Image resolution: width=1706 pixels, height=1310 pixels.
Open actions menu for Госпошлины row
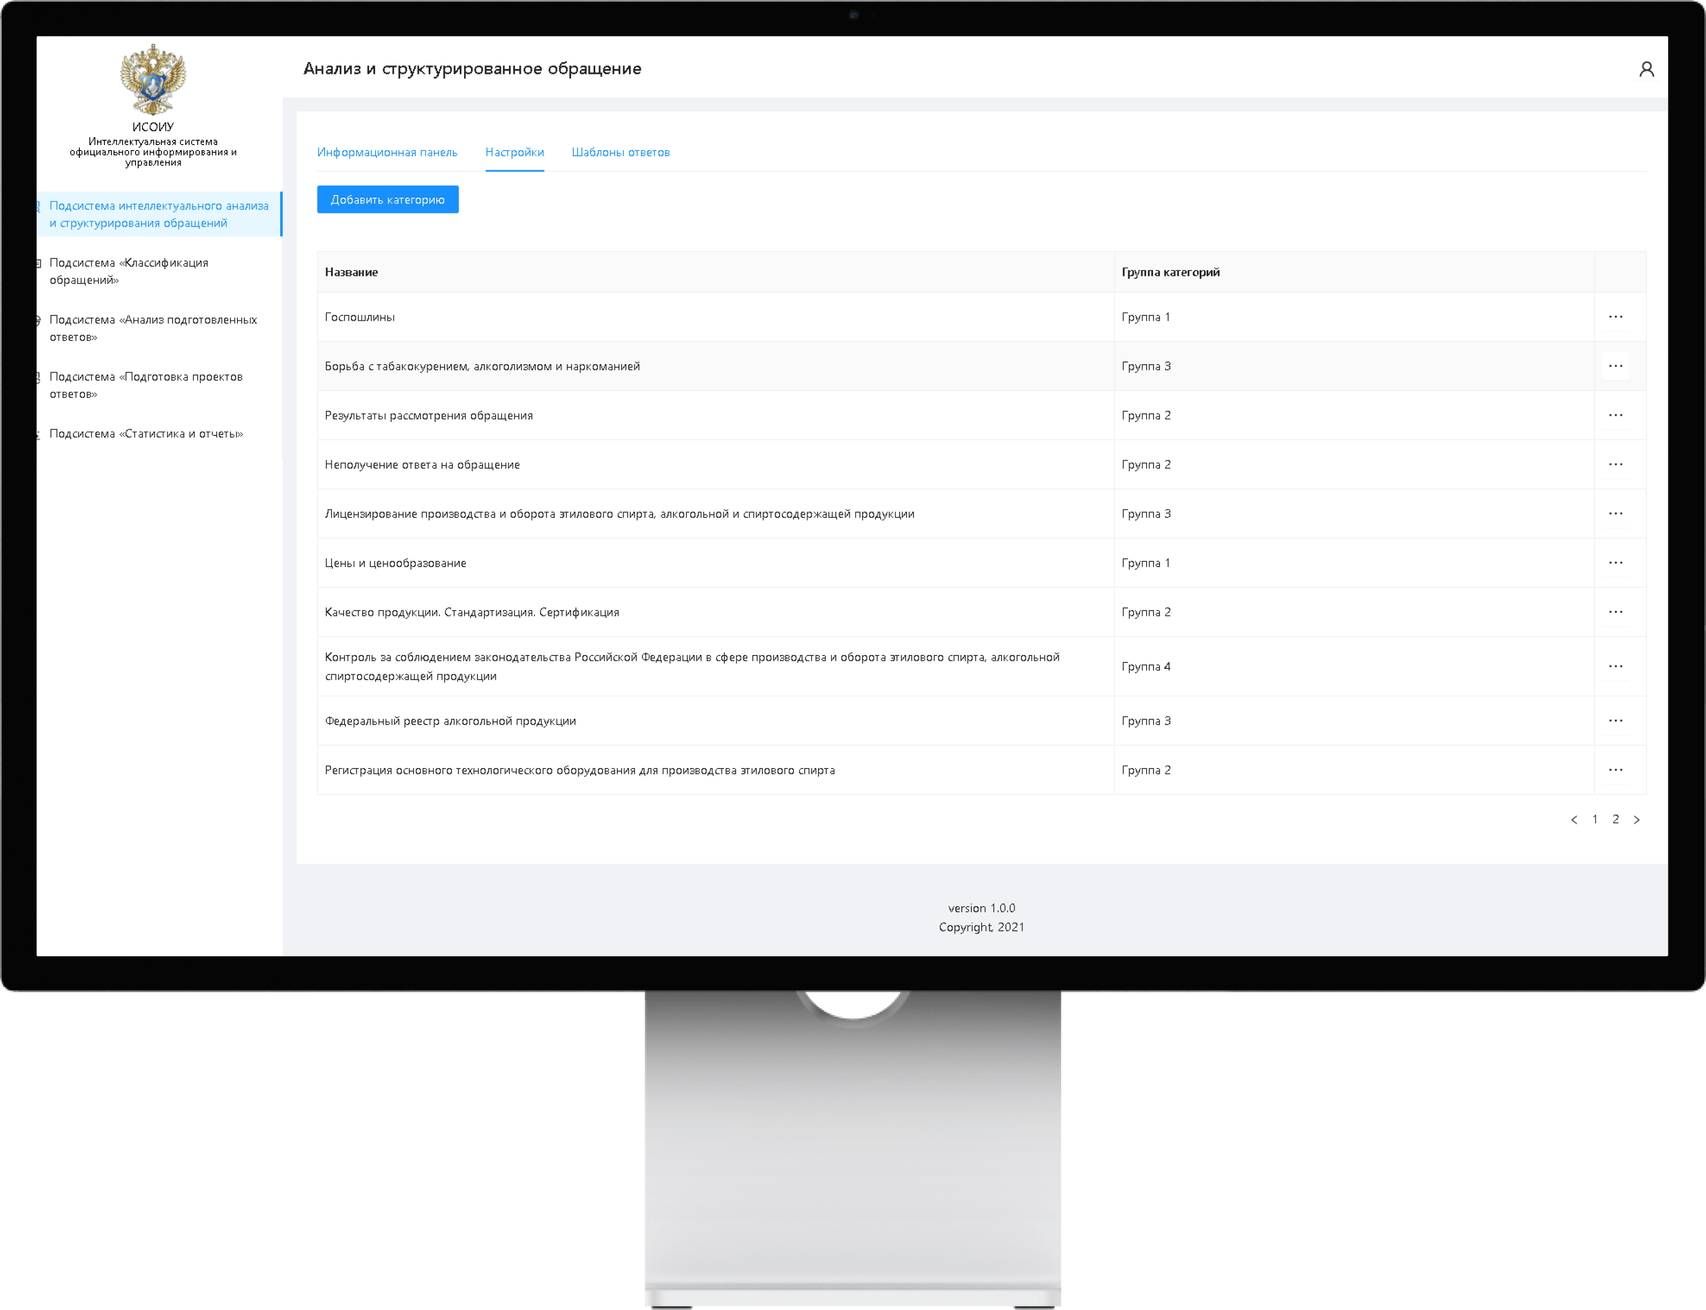coord(1615,318)
